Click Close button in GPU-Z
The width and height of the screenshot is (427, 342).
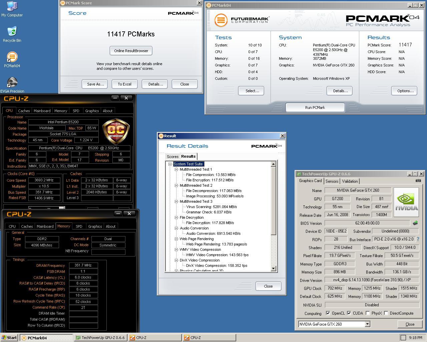click(x=410, y=324)
